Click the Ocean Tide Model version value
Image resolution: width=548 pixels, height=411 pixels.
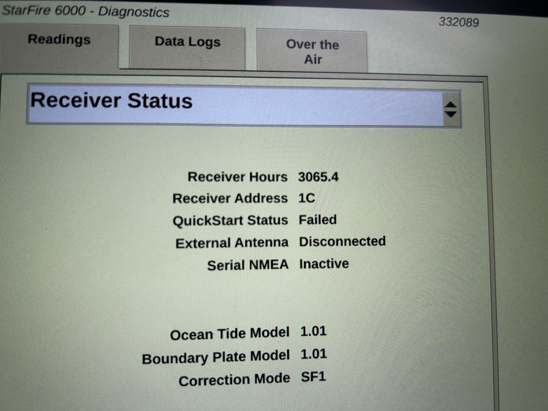click(313, 331)
